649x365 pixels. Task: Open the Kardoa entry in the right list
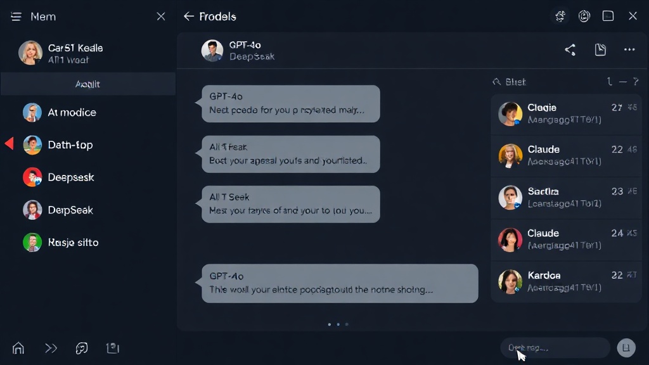click(x=566, y=281)
